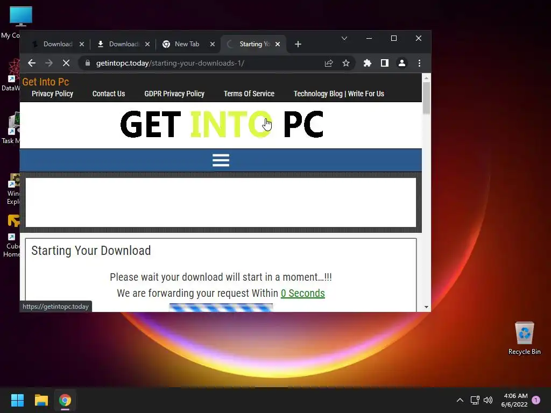The image size is (551, 413).
Task: View site security lock info
Action: coord(88,63)
